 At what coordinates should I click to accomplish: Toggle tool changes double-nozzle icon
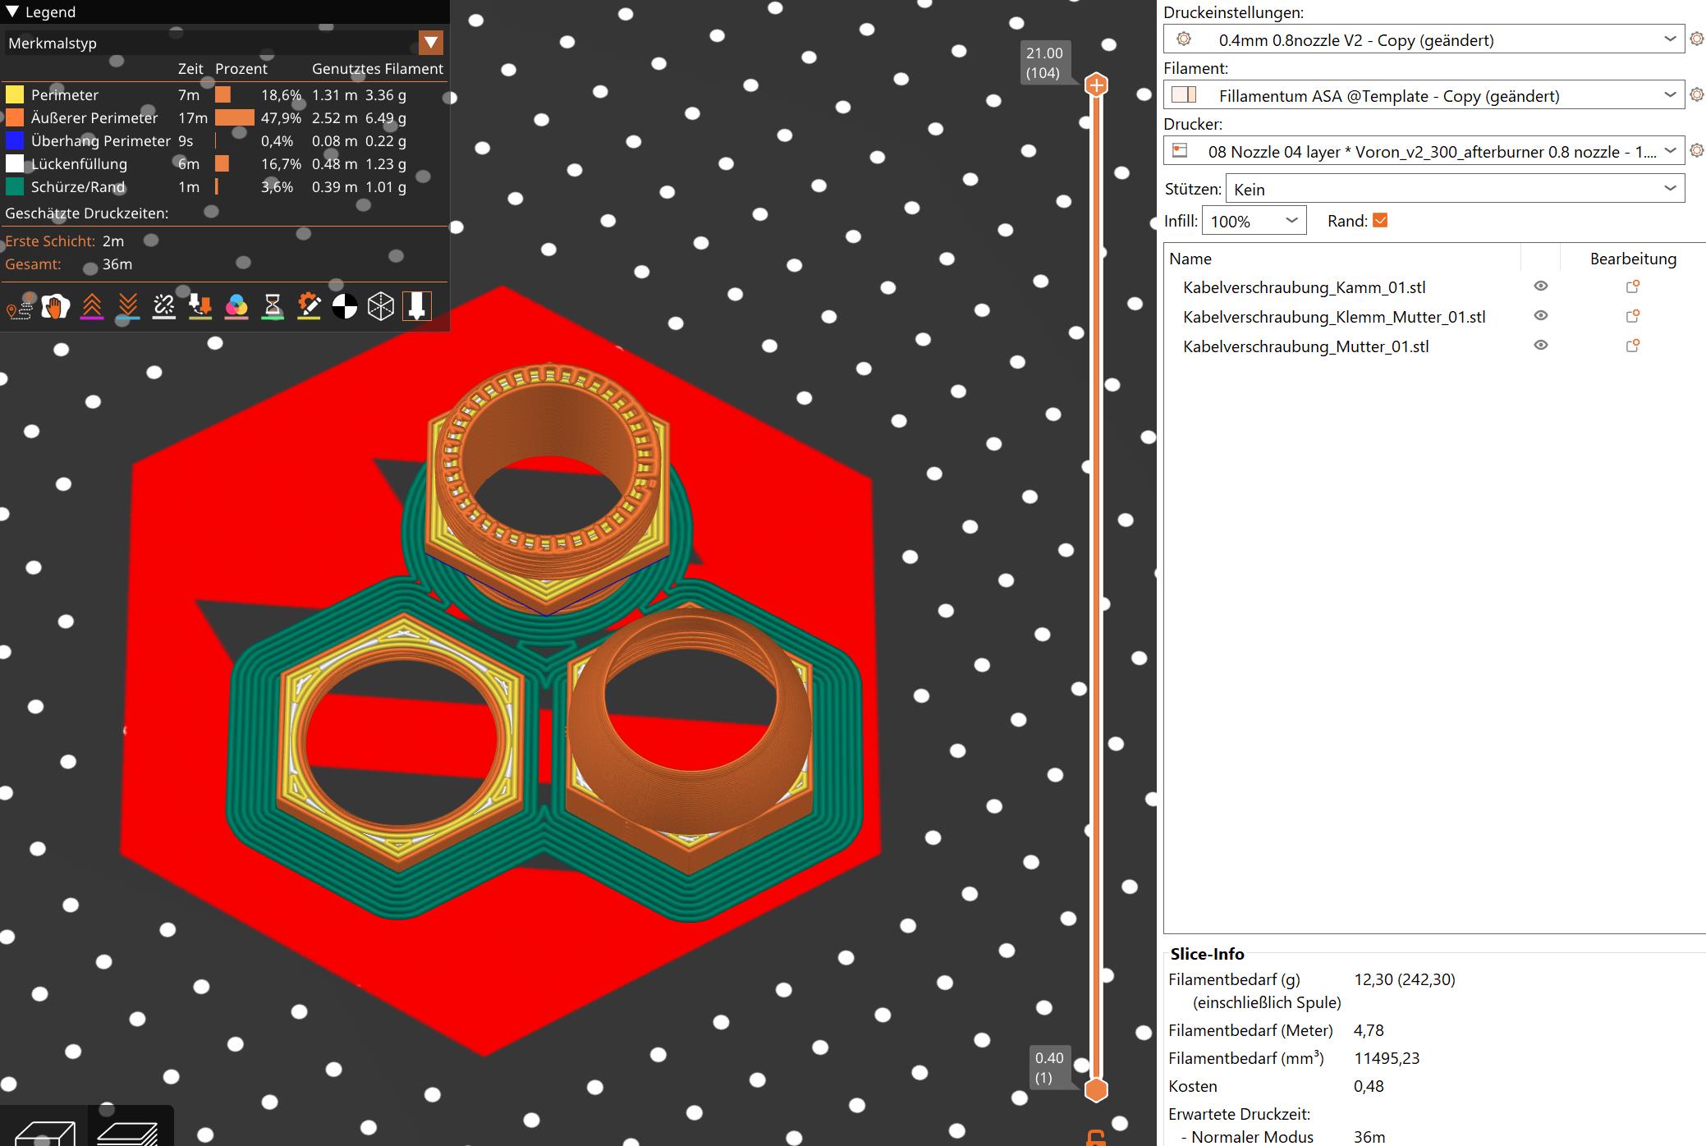200,307
